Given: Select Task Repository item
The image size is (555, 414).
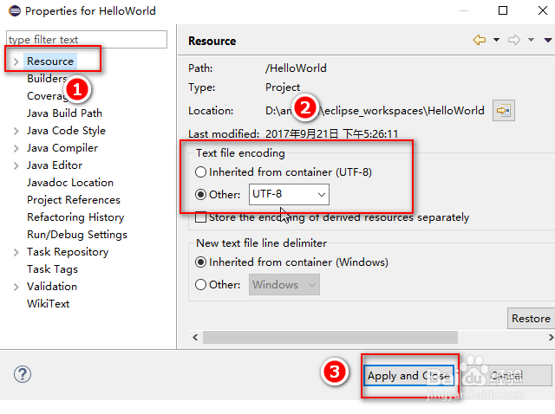Looking at the screenshot, I should click(x=68, y=252).
